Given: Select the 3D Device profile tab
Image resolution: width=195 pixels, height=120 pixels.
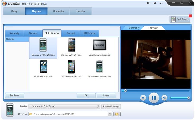Looking at the screenshot, I should (x=52, y=33).
